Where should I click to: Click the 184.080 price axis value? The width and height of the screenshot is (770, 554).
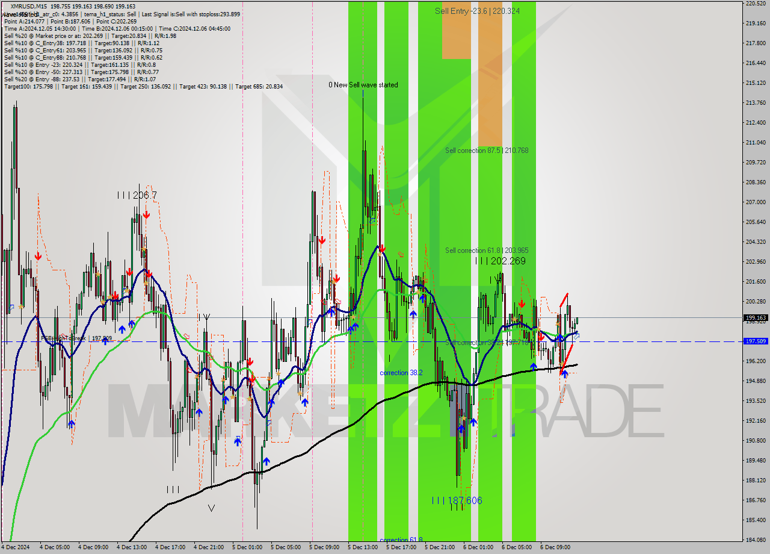click(x=756, y=540)
